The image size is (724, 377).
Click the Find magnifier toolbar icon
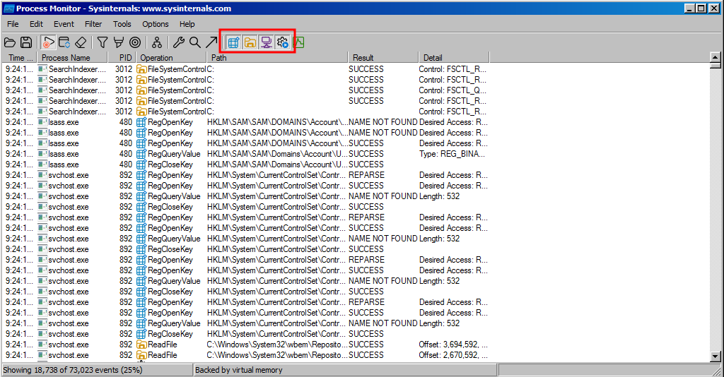click(195, 42)
